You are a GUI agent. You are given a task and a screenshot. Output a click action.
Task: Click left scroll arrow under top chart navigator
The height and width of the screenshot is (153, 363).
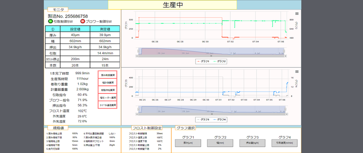tap(137, 56)
